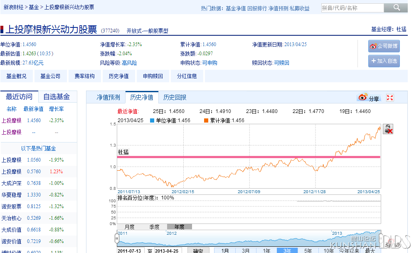Click the blue 单位净值 legend swatch
The image size is (414, 253).
click(x=152, y=120)
